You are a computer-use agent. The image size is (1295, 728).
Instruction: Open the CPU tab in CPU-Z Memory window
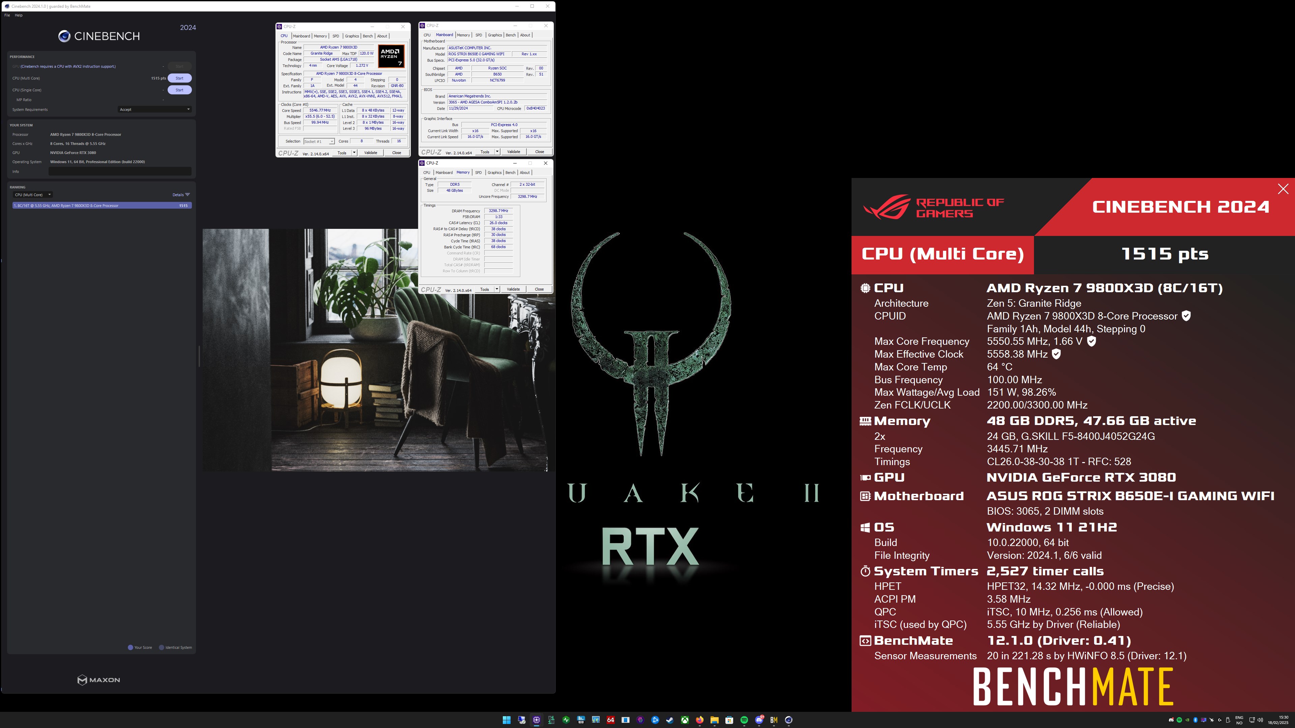pos(427,173)
